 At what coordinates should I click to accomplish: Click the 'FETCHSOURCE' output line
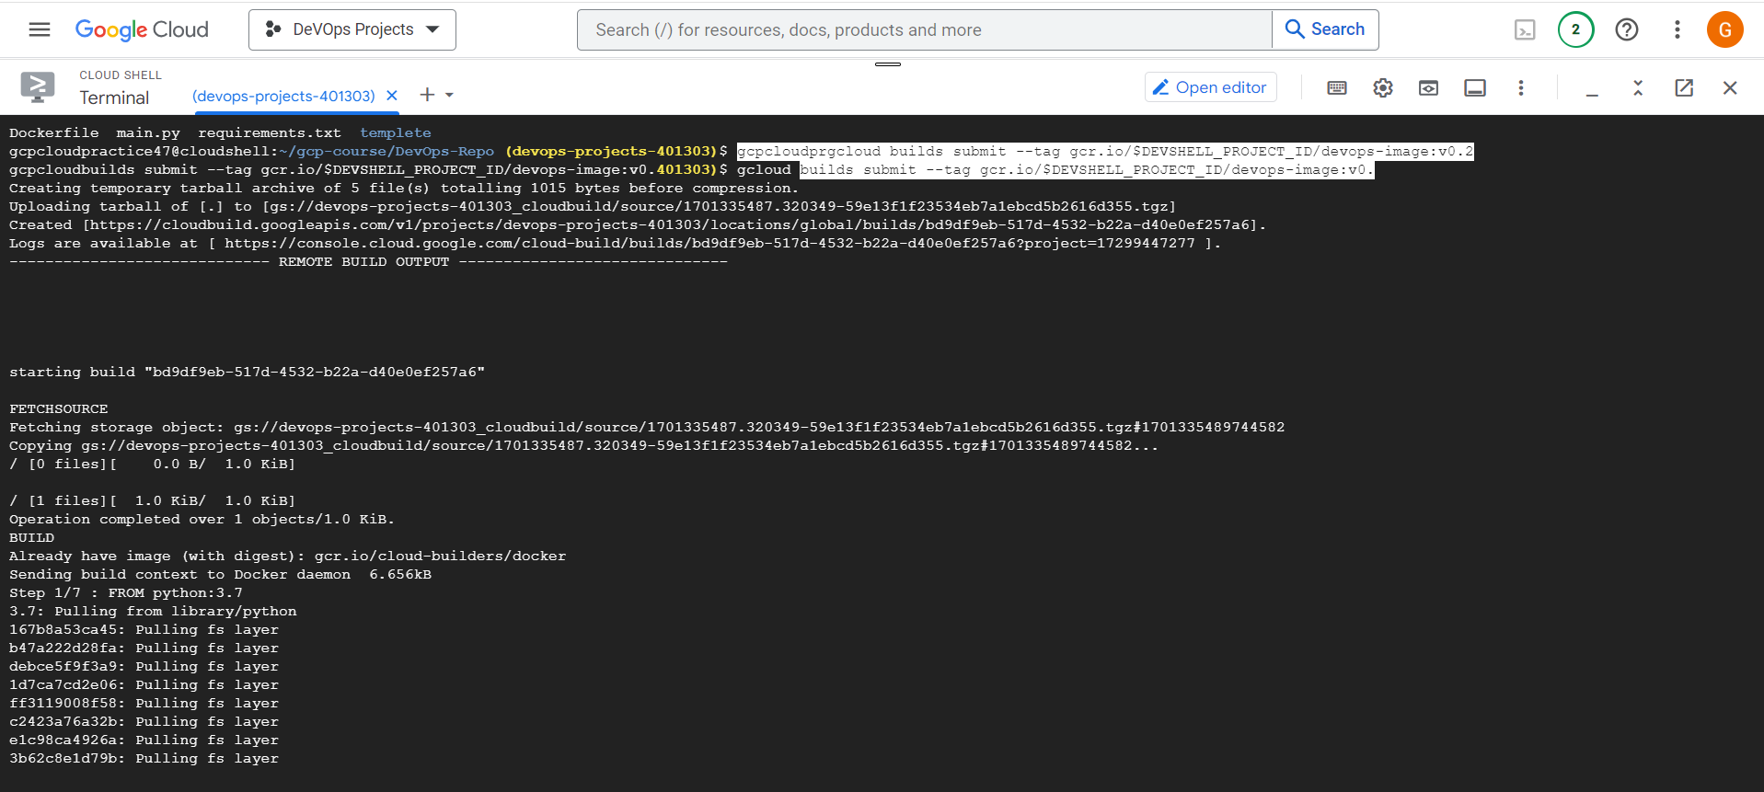coord(59,408)
